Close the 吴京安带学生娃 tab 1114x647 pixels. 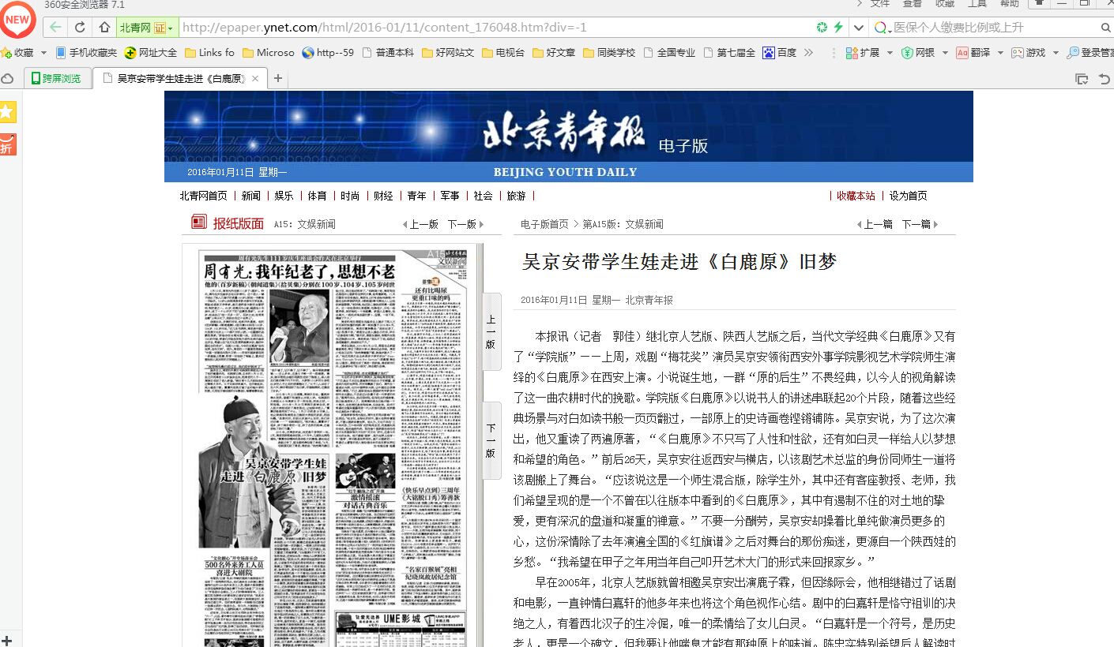[x=255, y=79]
